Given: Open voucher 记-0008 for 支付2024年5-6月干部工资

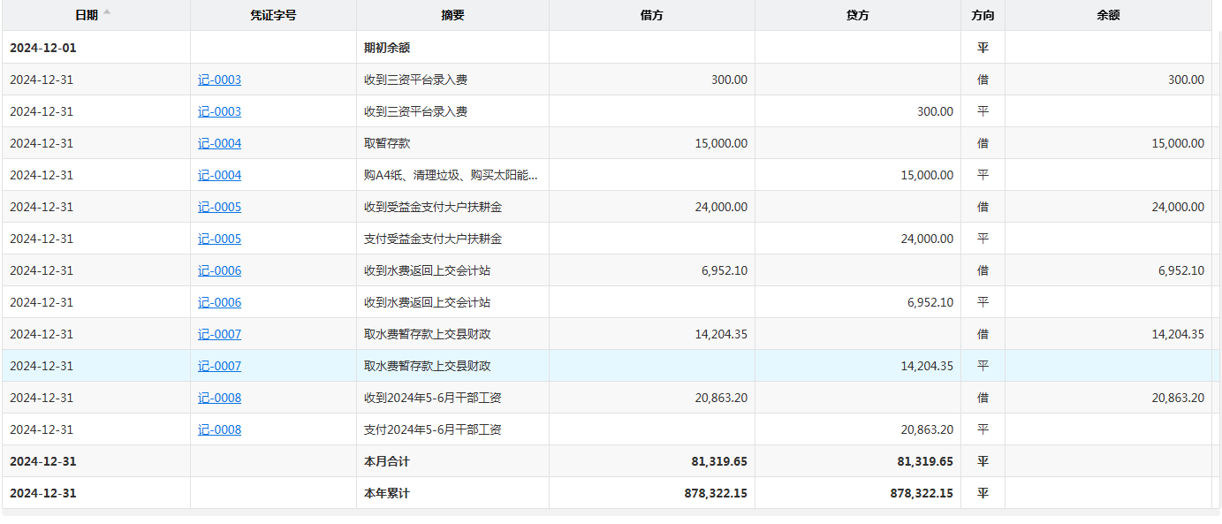Looking at the screenshot, I should coord(219,429).
